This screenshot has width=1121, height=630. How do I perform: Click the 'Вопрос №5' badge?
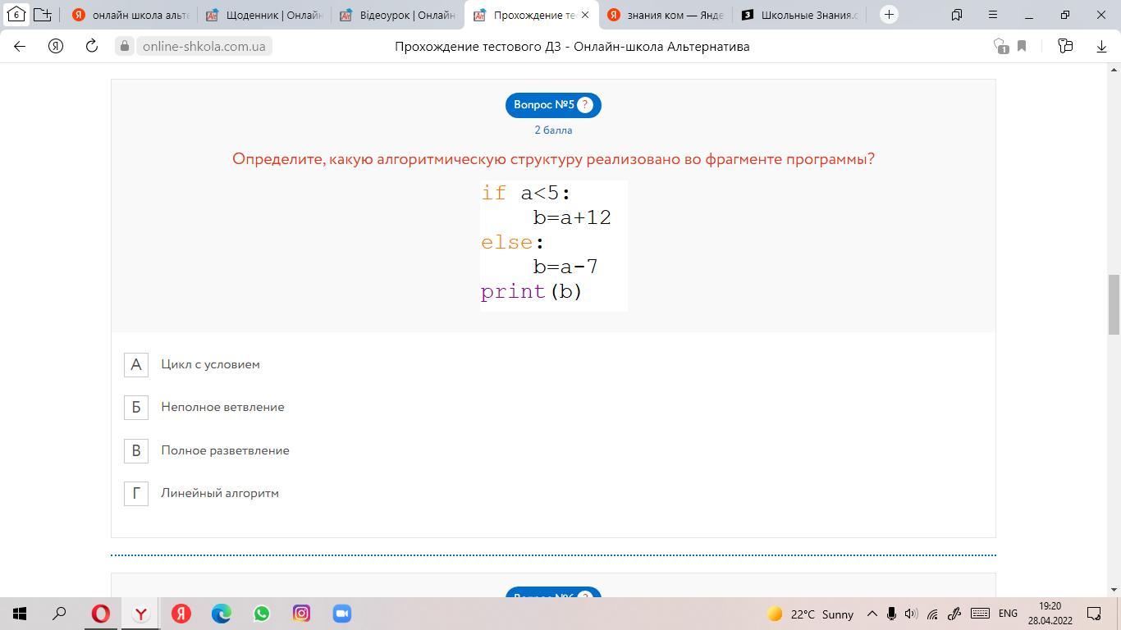click(x=553, y=105)
